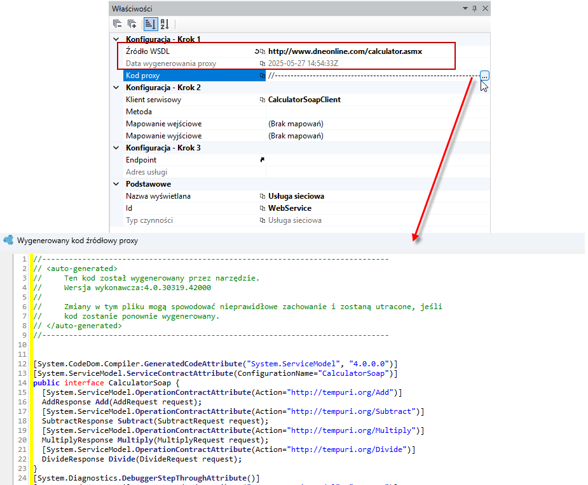Click the copy icon in the Kod proxy row

(x=263, y=76)
